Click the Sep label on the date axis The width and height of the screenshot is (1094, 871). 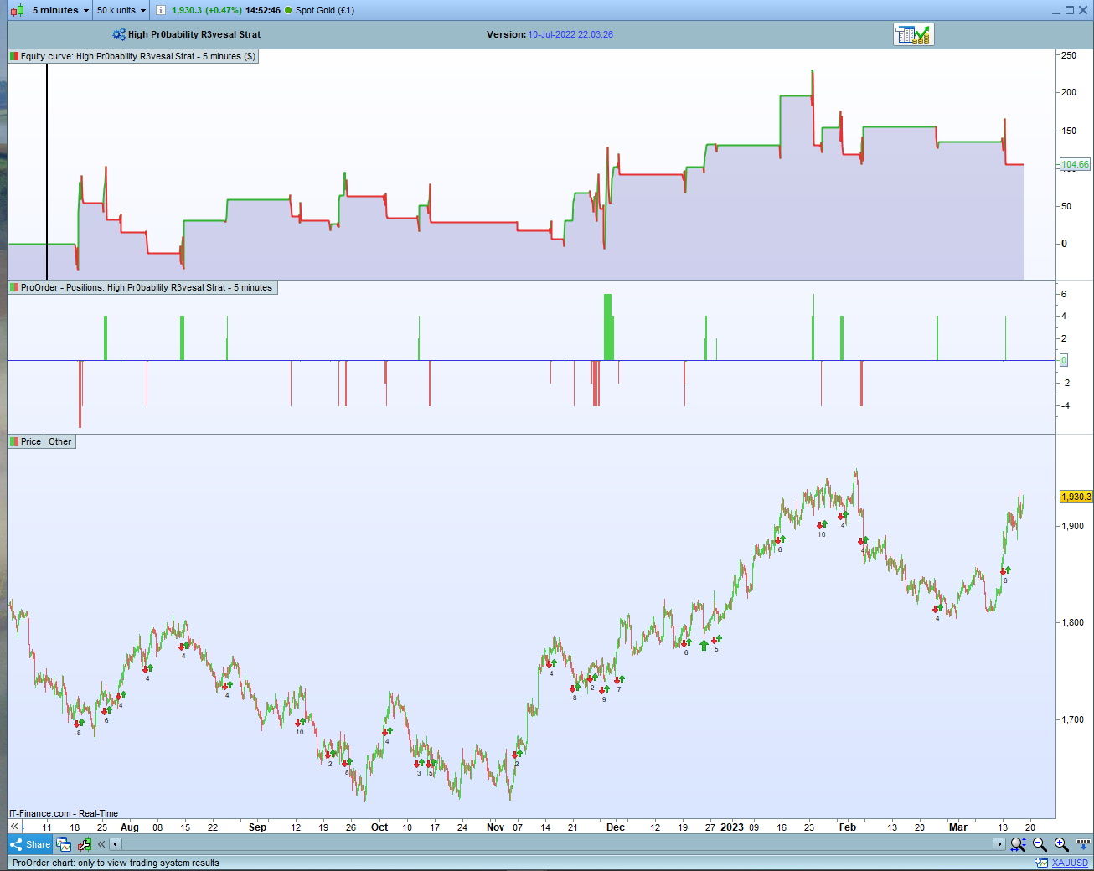pos(258,827)
